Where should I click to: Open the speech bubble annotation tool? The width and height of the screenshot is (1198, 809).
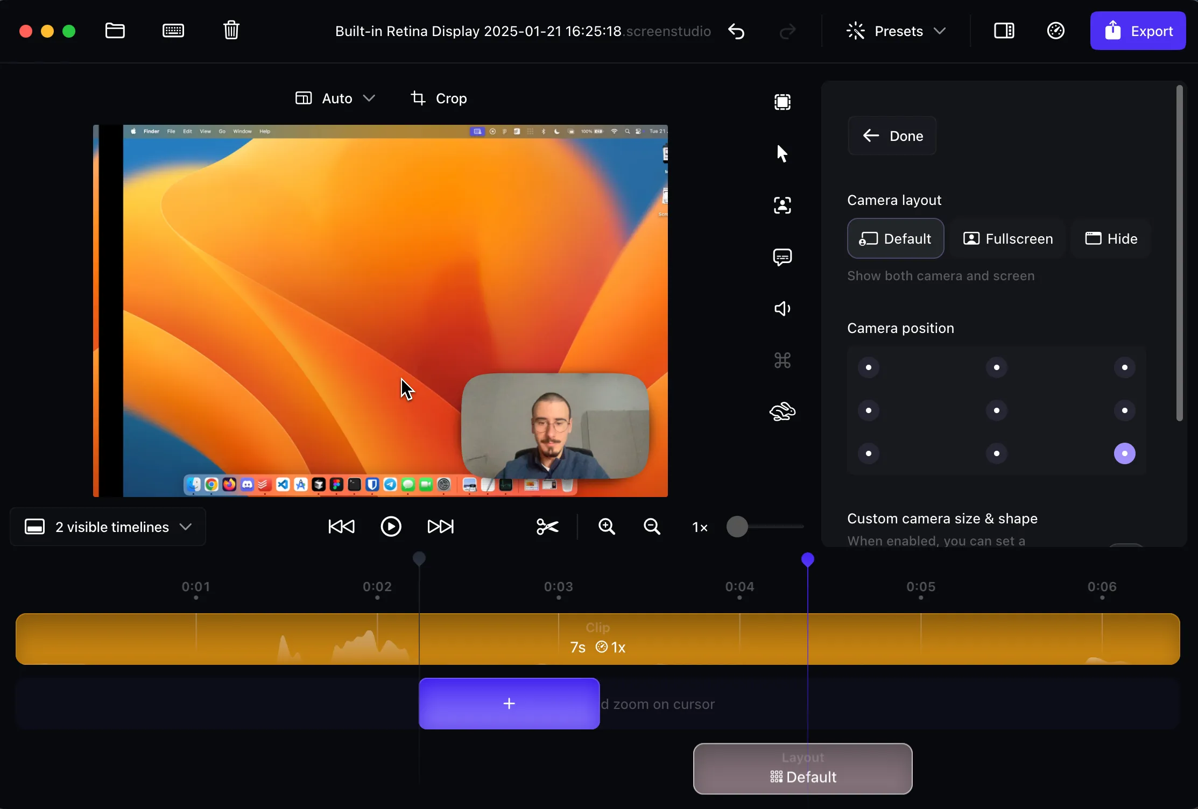click(781, 257)
